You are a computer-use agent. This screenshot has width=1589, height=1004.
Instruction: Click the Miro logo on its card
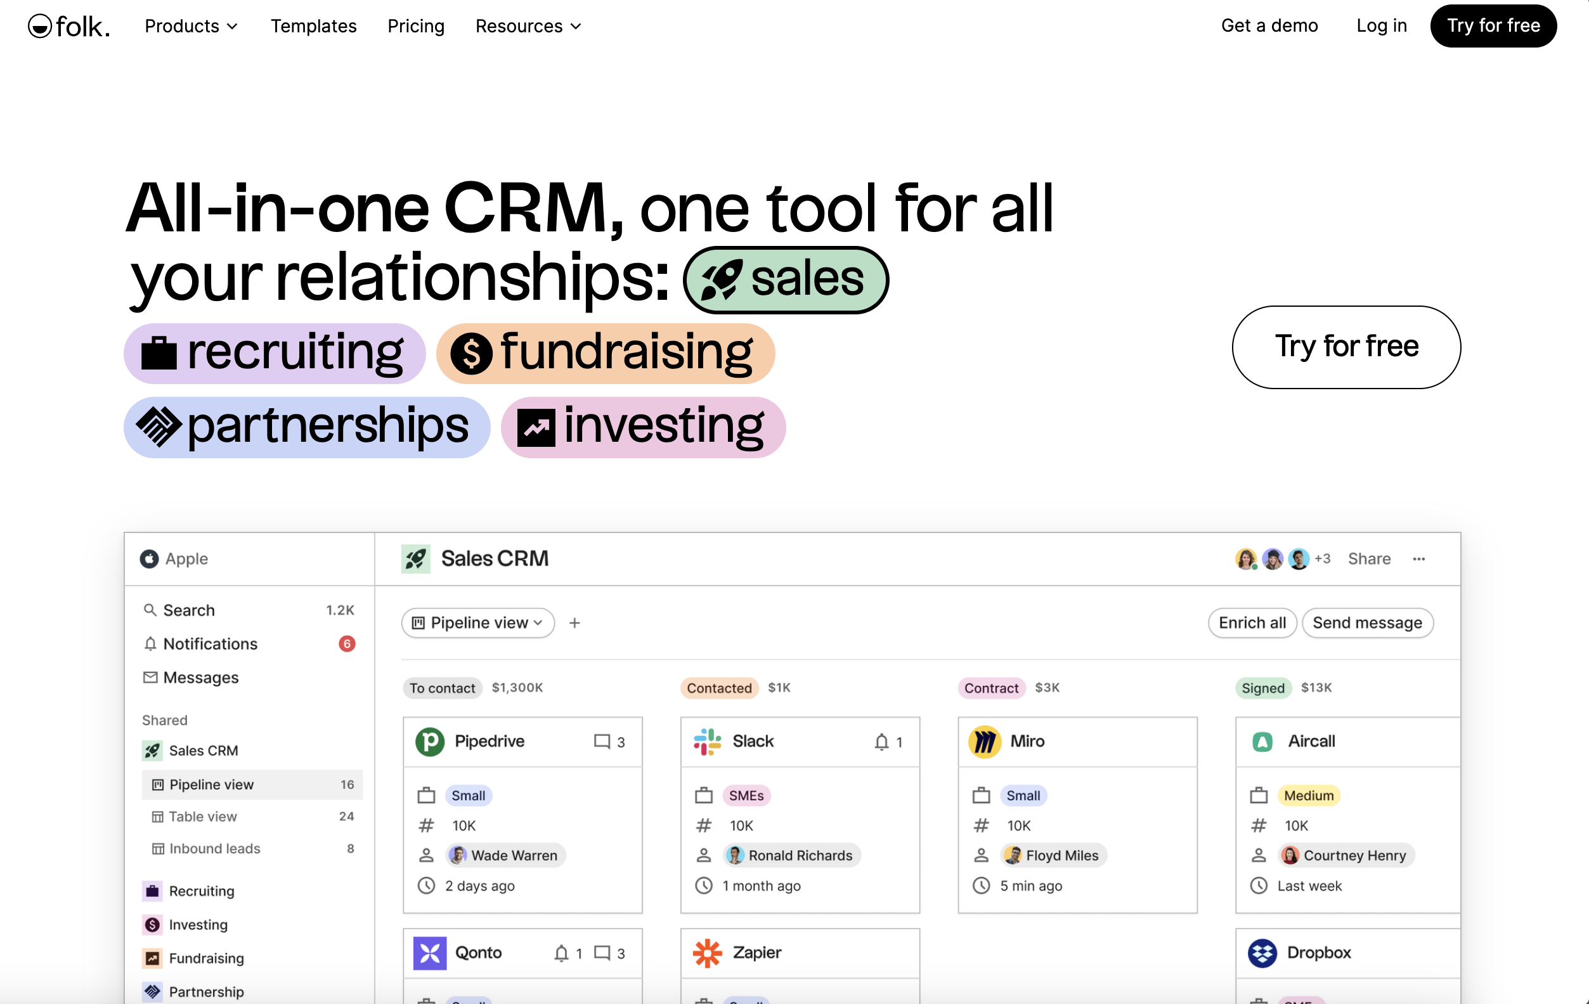pos(984,742)
